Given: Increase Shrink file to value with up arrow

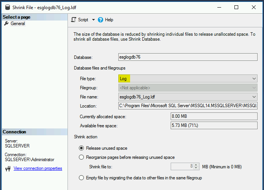Looking at the screenshot, I should point(196,165).
